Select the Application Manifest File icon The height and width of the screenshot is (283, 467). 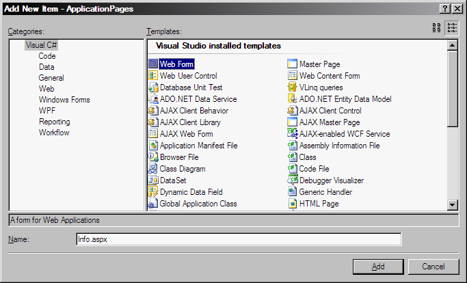(152, 145)
